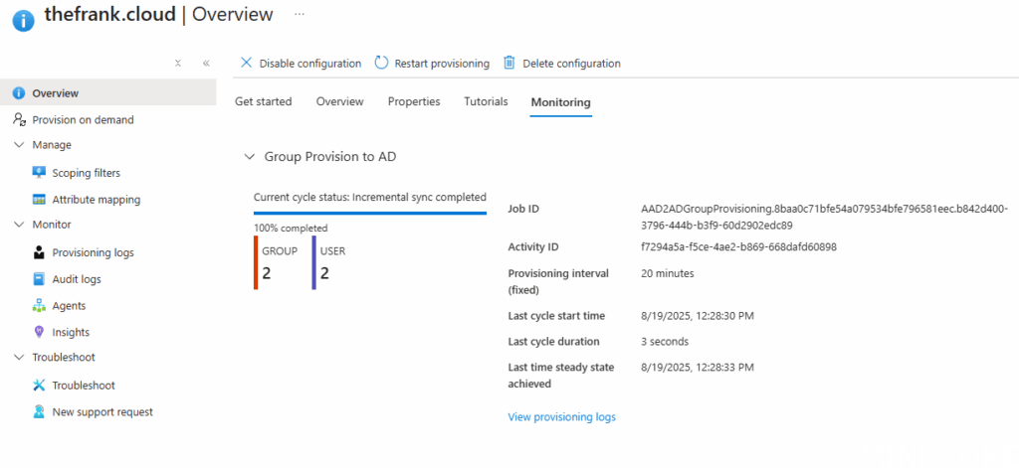
Task: Click Restart provisioning button
Action: pos(432,64)
